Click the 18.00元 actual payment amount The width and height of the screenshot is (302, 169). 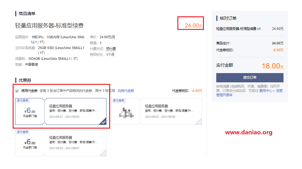272,66
